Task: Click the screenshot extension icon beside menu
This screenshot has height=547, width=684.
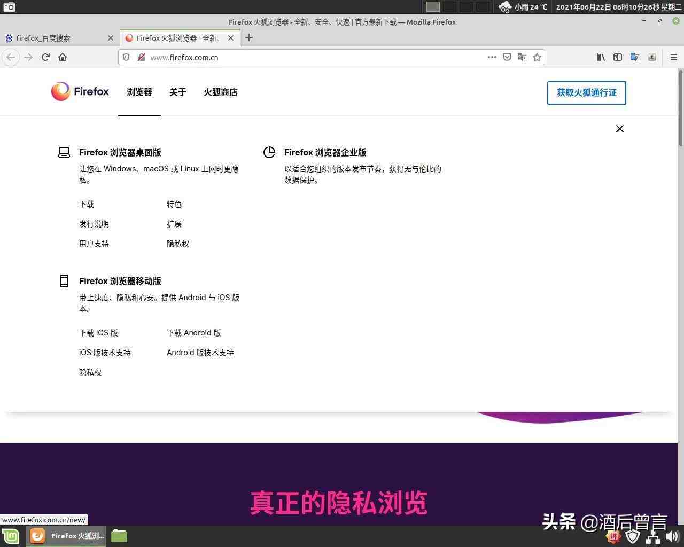Action: click(x=652, y=57)
